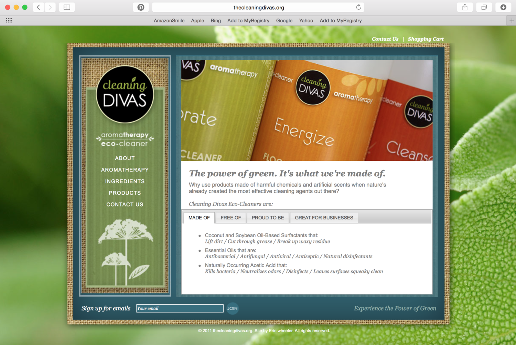Screen dimensions: 516x345
Task: Open AROMATHERAPY sidebar menu item
Action: tap(125, 170)
